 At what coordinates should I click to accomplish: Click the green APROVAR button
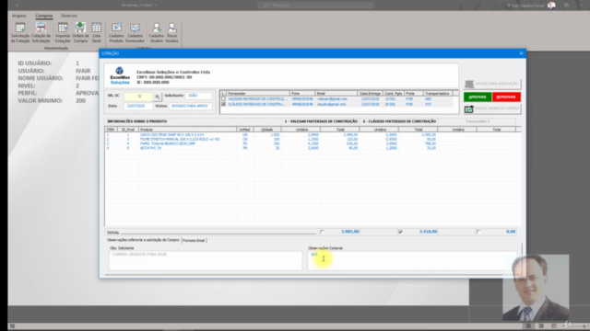tap(478, 97)
